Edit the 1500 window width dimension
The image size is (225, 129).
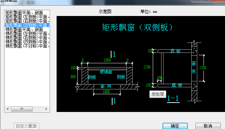[107, 60]
